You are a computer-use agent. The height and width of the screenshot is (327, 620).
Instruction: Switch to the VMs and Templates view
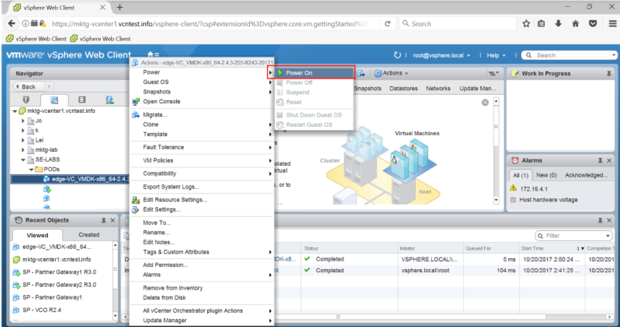tap(54, 100)
